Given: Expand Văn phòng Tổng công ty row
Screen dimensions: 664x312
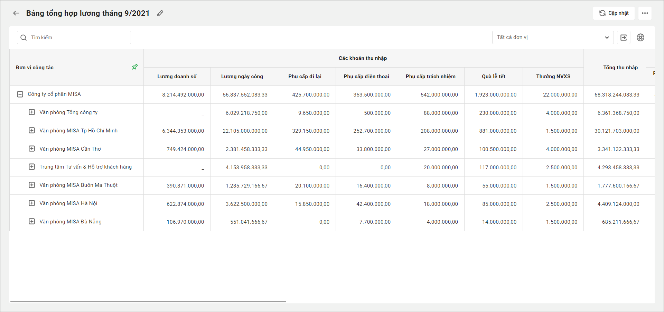Looking at the screenshot, I should pos(32,112).
